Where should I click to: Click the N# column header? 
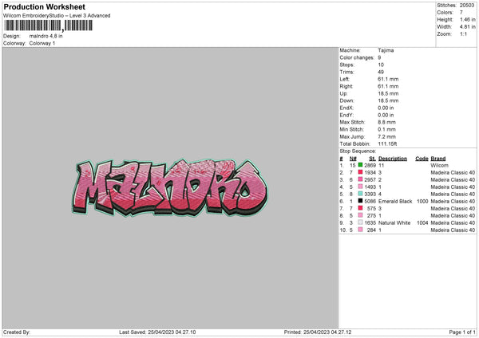(353, 159)
